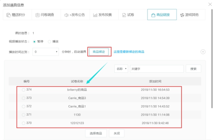Focus the 关键字 search input

(157, 69)
